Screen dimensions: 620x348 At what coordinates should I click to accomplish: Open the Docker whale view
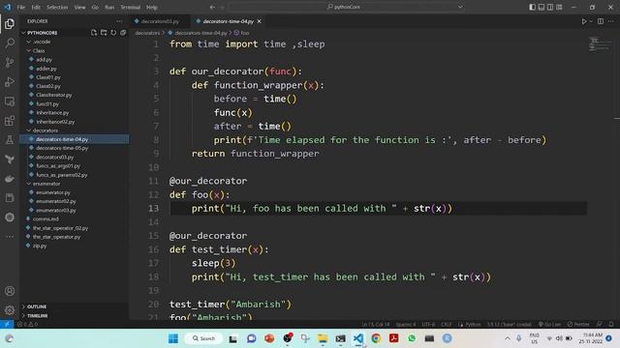pos(10,179)
